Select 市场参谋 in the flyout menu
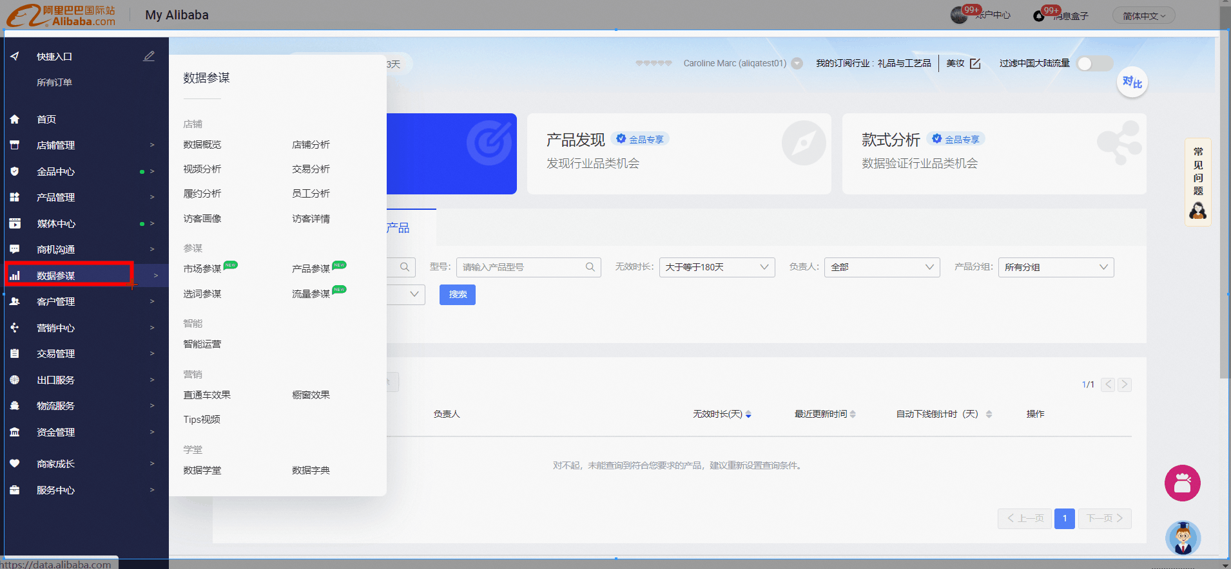The height and width of the screenshot is (569, 1231). 202,268
